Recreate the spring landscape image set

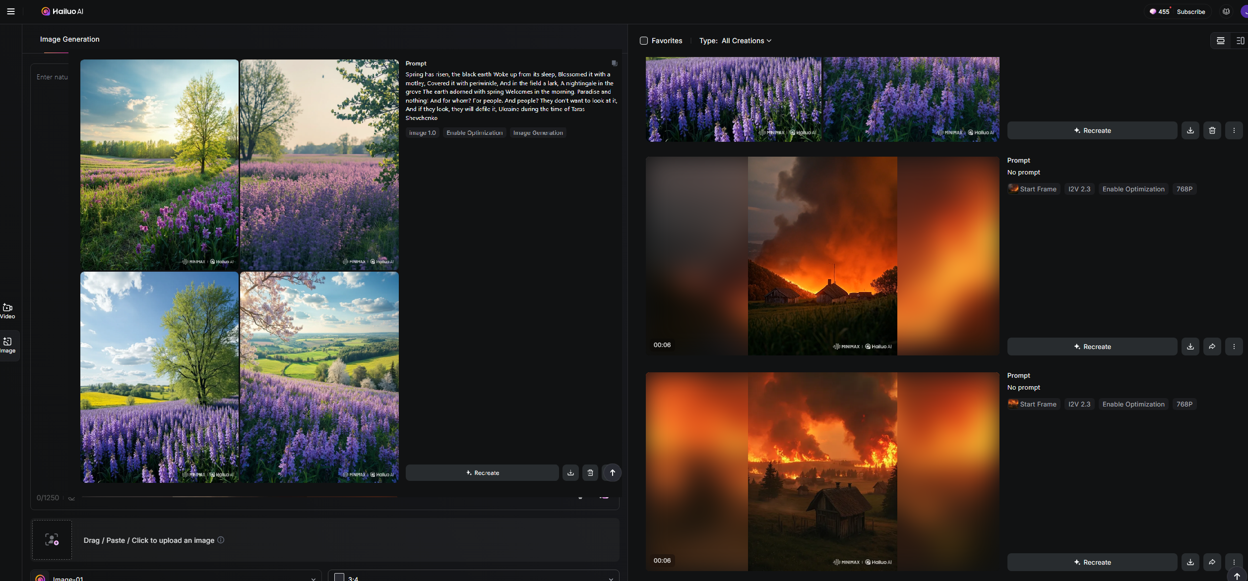(x=482, y=473)
